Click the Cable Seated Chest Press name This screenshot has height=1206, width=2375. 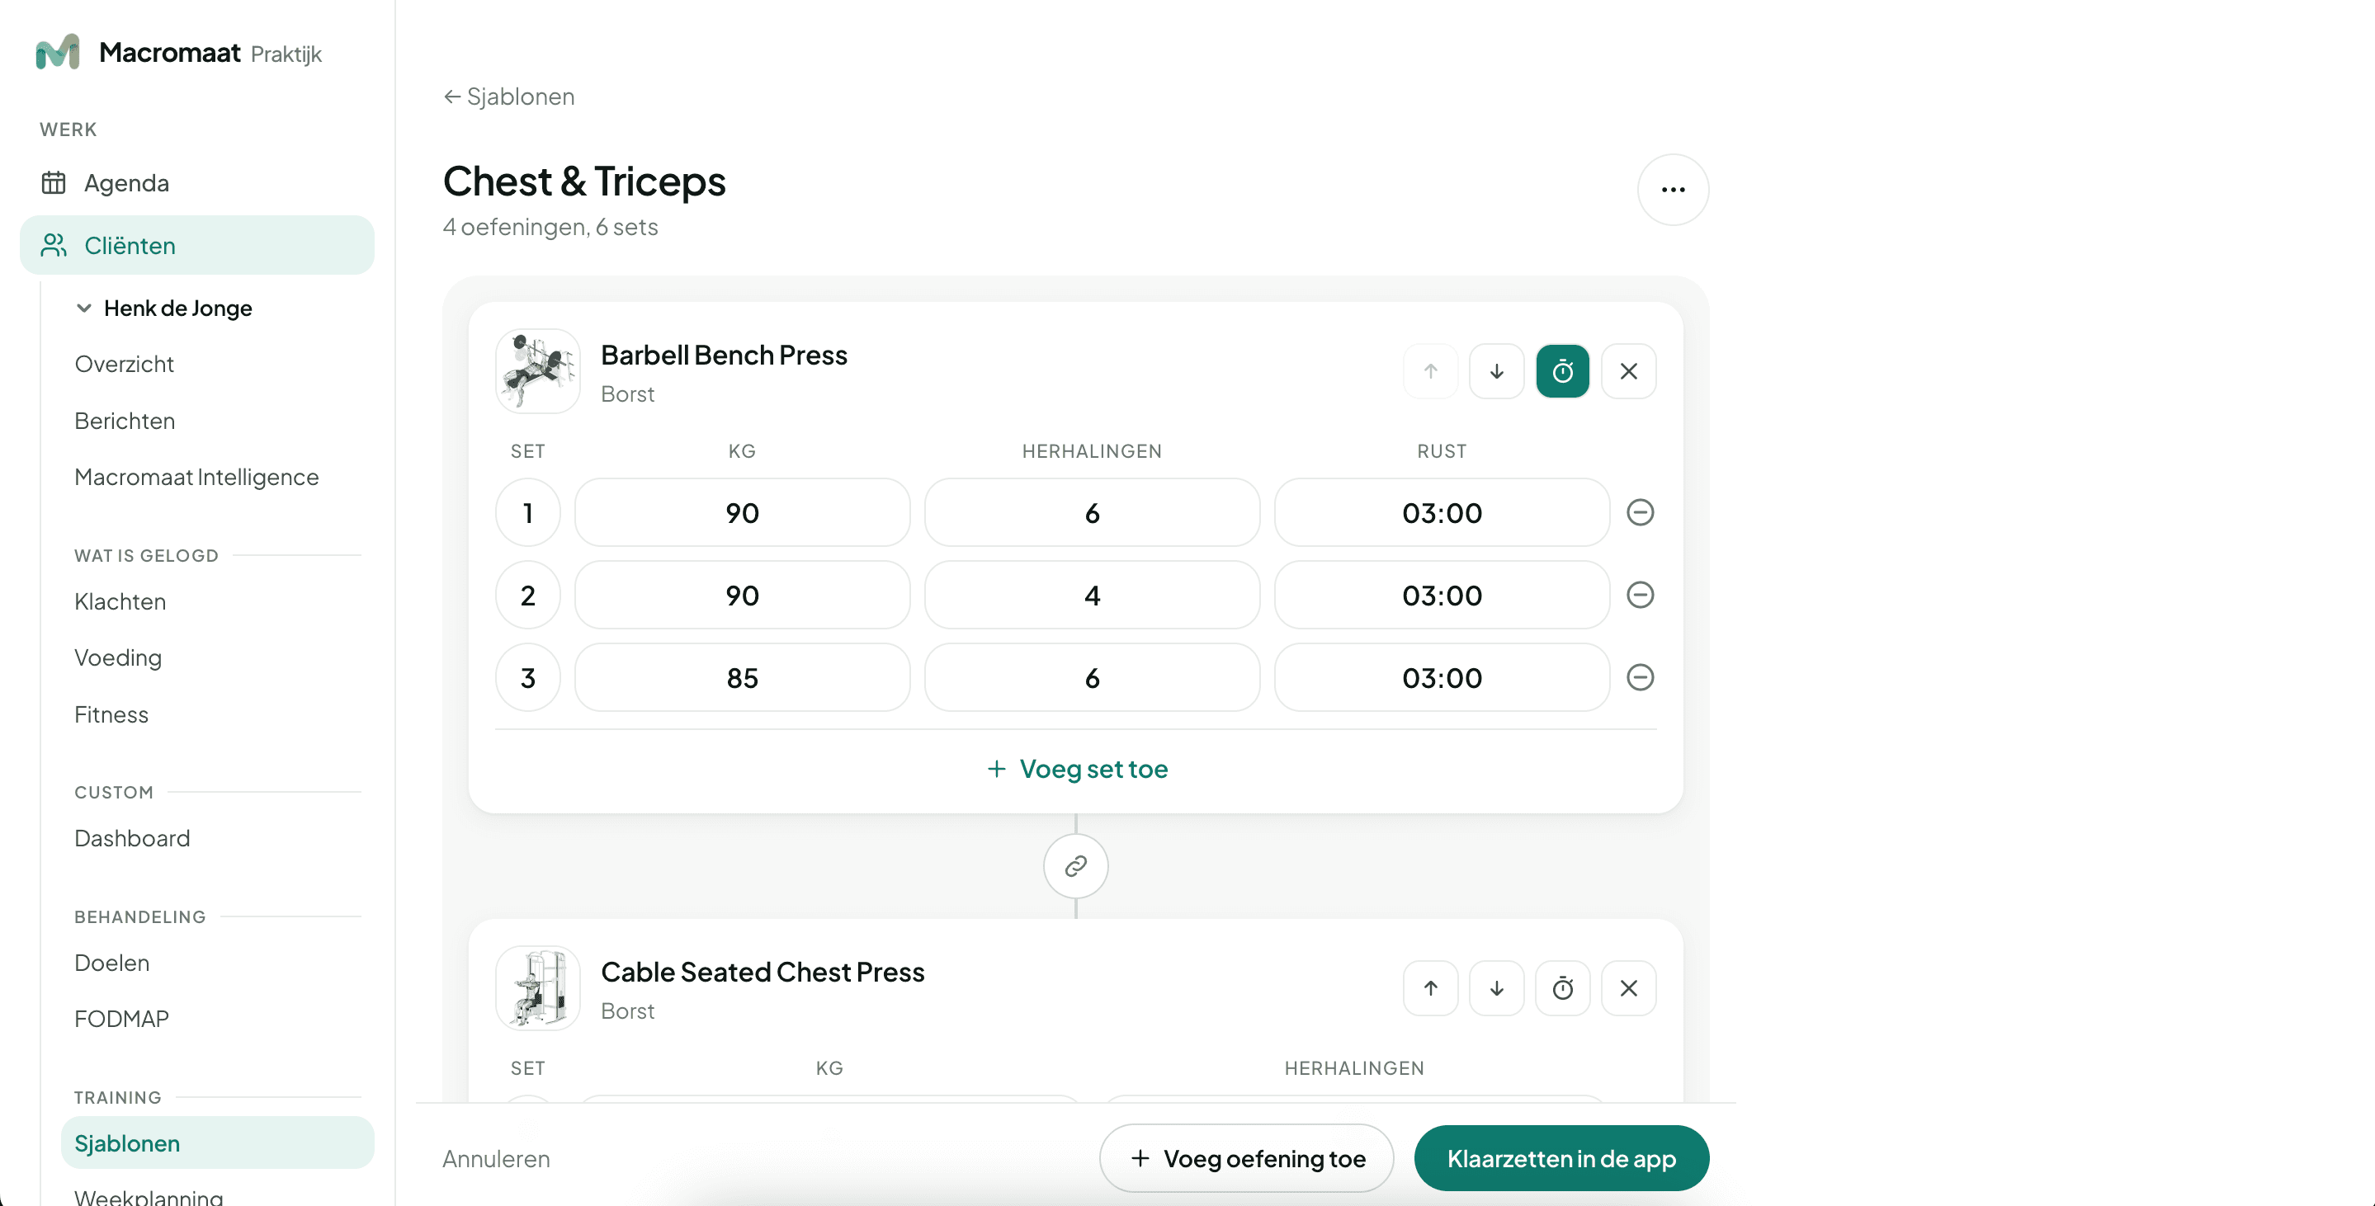click(763, 973)
